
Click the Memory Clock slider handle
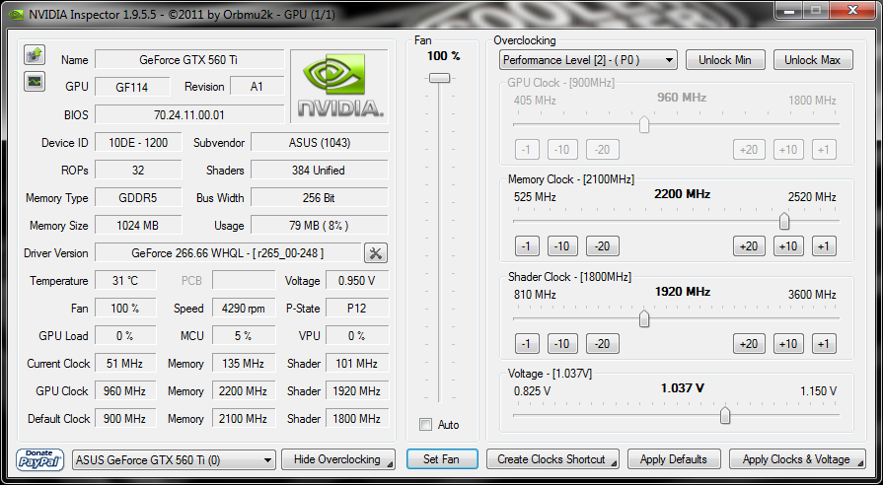click(783, 222)
